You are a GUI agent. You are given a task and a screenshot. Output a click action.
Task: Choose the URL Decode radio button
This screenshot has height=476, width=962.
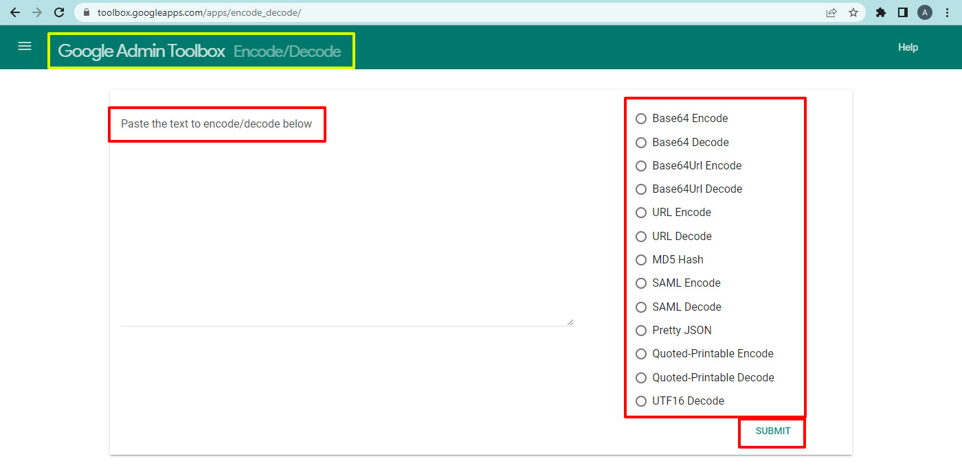click(641, 237)
